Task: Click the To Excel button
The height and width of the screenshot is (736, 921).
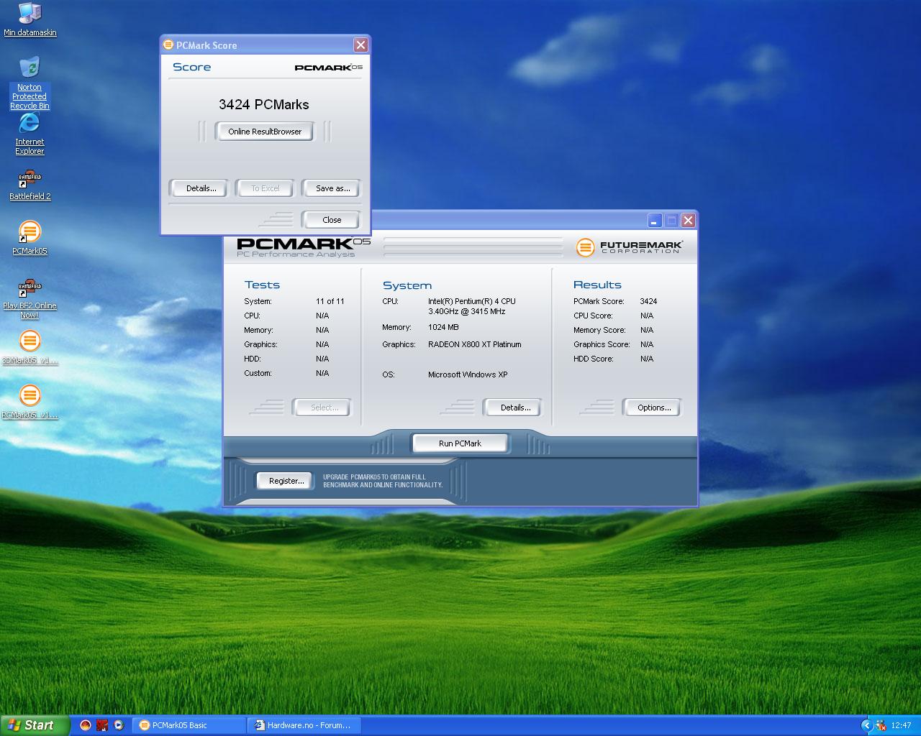Action: coord(265,188)
